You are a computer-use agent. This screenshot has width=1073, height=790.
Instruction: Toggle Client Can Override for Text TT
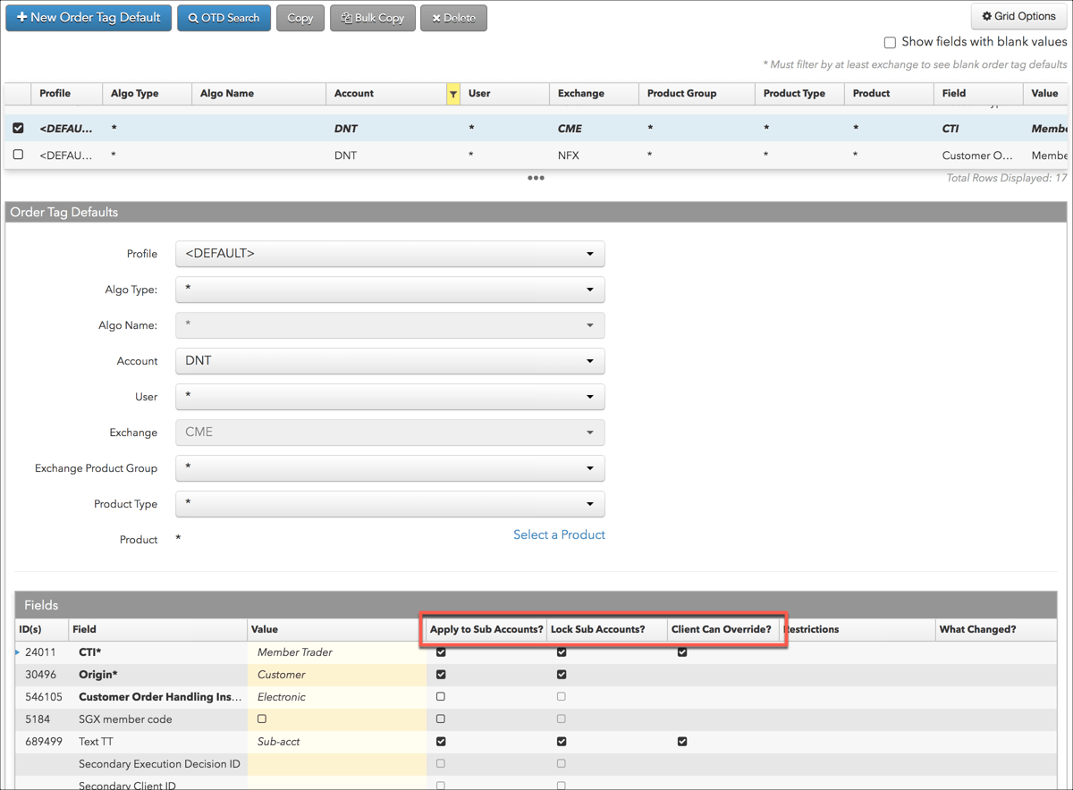click(x=682, y=742)
